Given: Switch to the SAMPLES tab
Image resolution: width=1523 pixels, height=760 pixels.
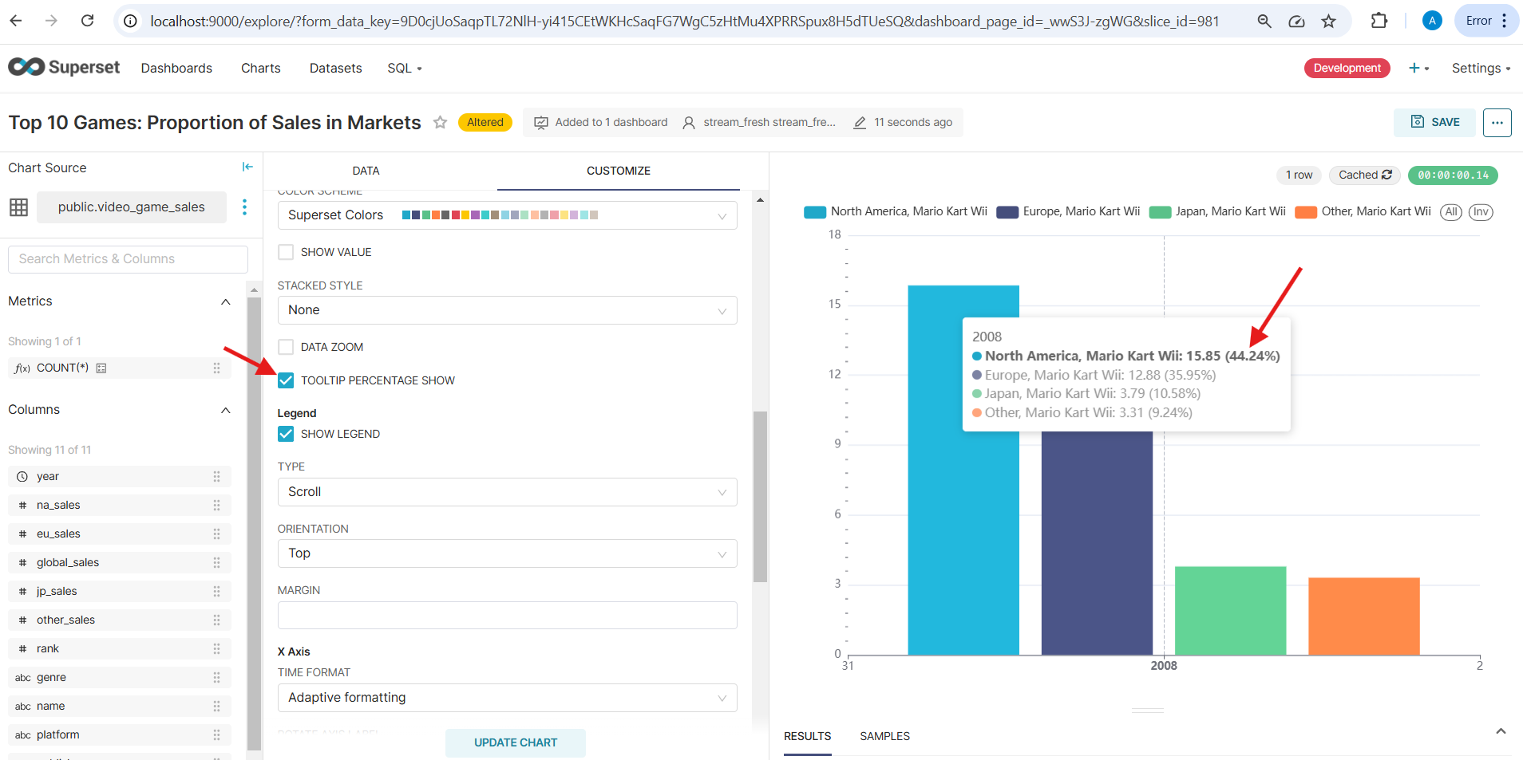Looking at the screenshot, I should (884, 736).
